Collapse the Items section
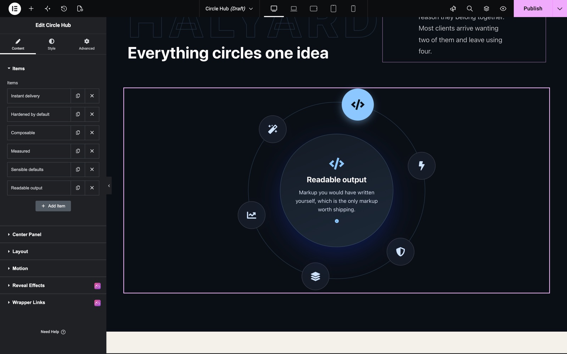This screenshot has width=567, height=354. (x=53, y=68)
